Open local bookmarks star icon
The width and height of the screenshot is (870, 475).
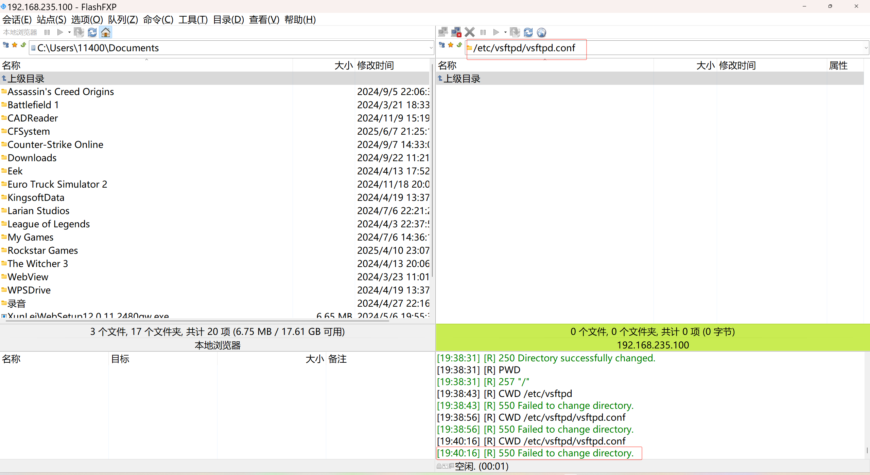click(15, 45)
